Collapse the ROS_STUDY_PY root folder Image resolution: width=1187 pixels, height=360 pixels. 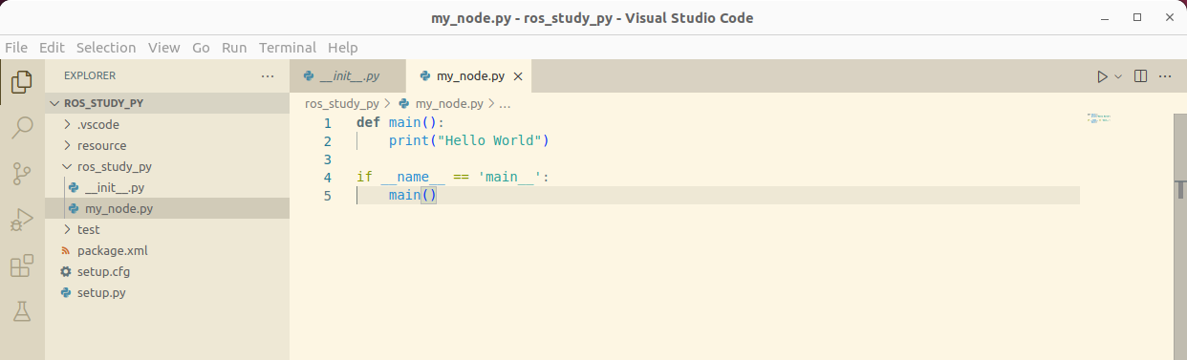(167, 103)
